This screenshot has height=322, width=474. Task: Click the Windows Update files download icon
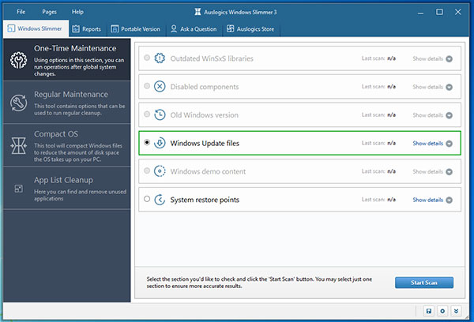pos(160,143)
